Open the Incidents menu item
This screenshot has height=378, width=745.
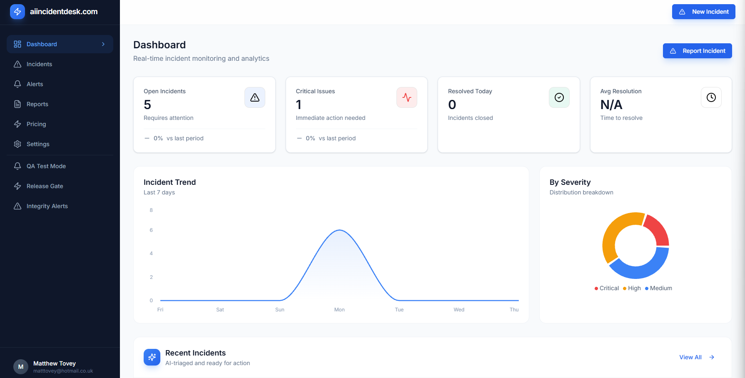coord(60,64)
